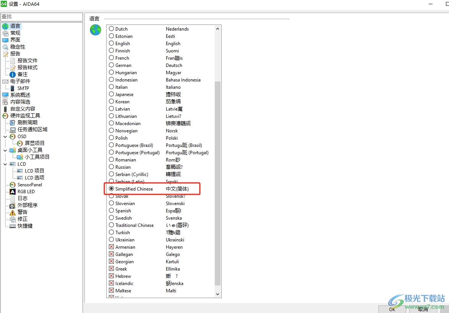Click the RGB LED icon
Screen dimensions: 449x313
(13, 192)
